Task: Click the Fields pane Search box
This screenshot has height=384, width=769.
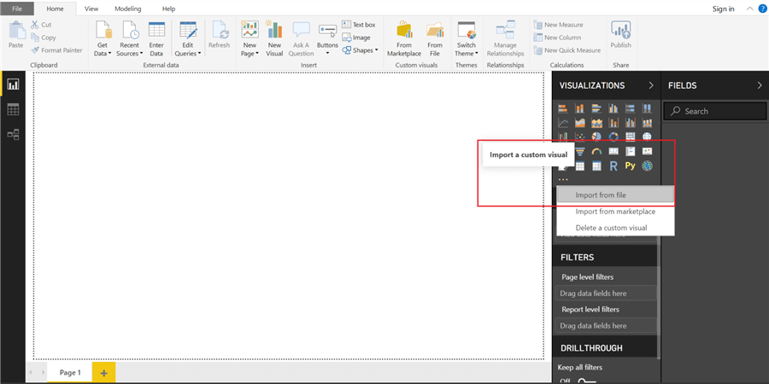Action: (x=714, y=111)
